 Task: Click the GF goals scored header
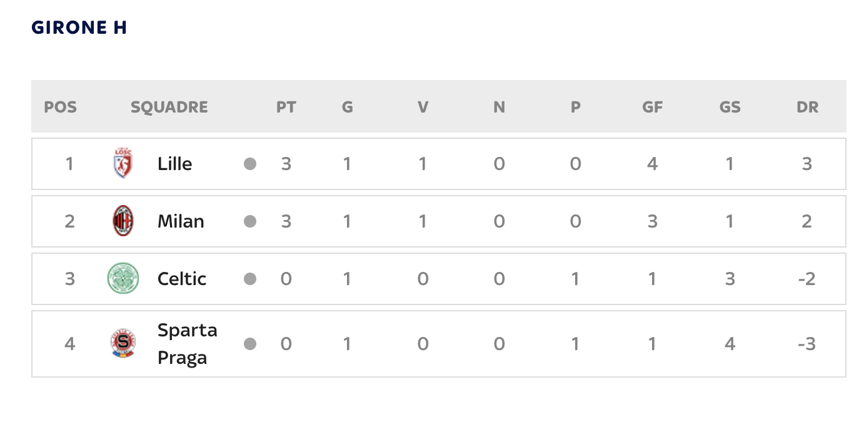point(652,107)
